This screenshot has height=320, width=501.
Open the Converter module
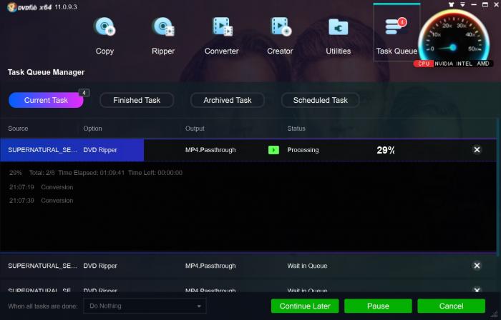pos(221,35)
